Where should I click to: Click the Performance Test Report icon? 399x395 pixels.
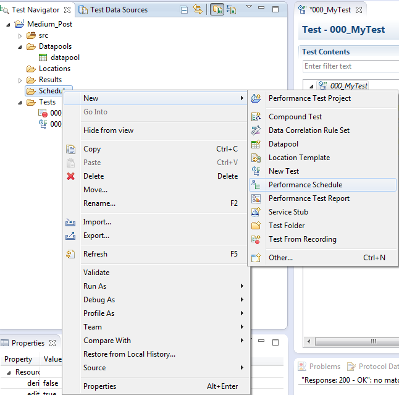[x=256, y=198]
